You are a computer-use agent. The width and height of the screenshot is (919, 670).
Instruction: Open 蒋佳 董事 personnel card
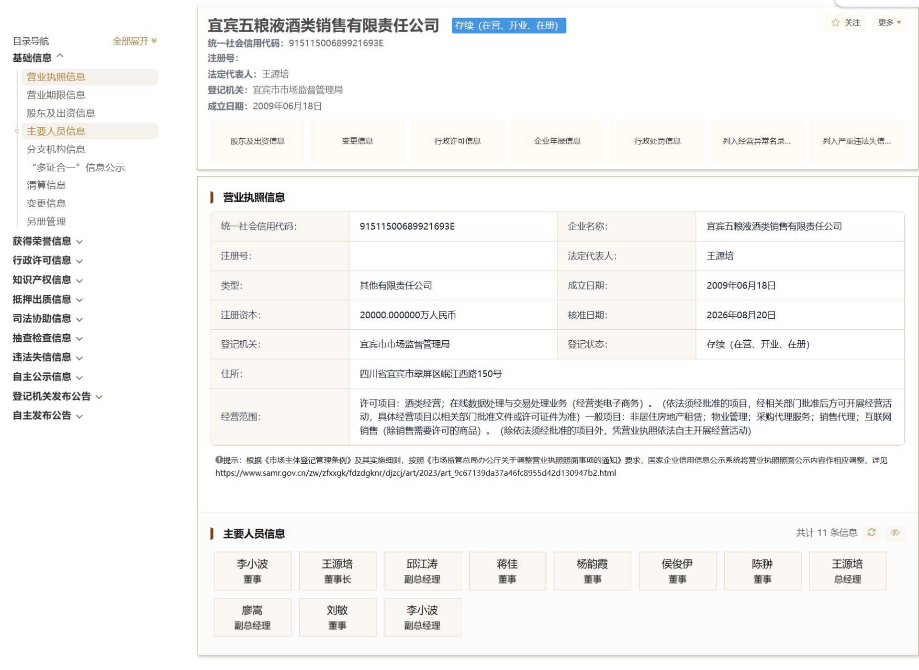(508, 571)
